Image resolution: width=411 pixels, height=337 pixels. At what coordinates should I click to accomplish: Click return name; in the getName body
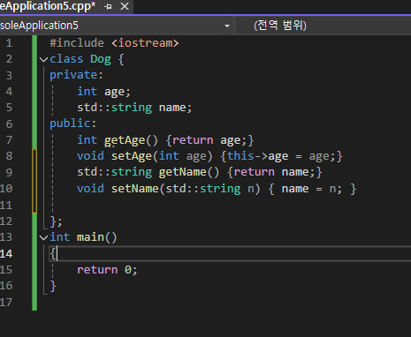pyautogui.click(x=274, y=172)
